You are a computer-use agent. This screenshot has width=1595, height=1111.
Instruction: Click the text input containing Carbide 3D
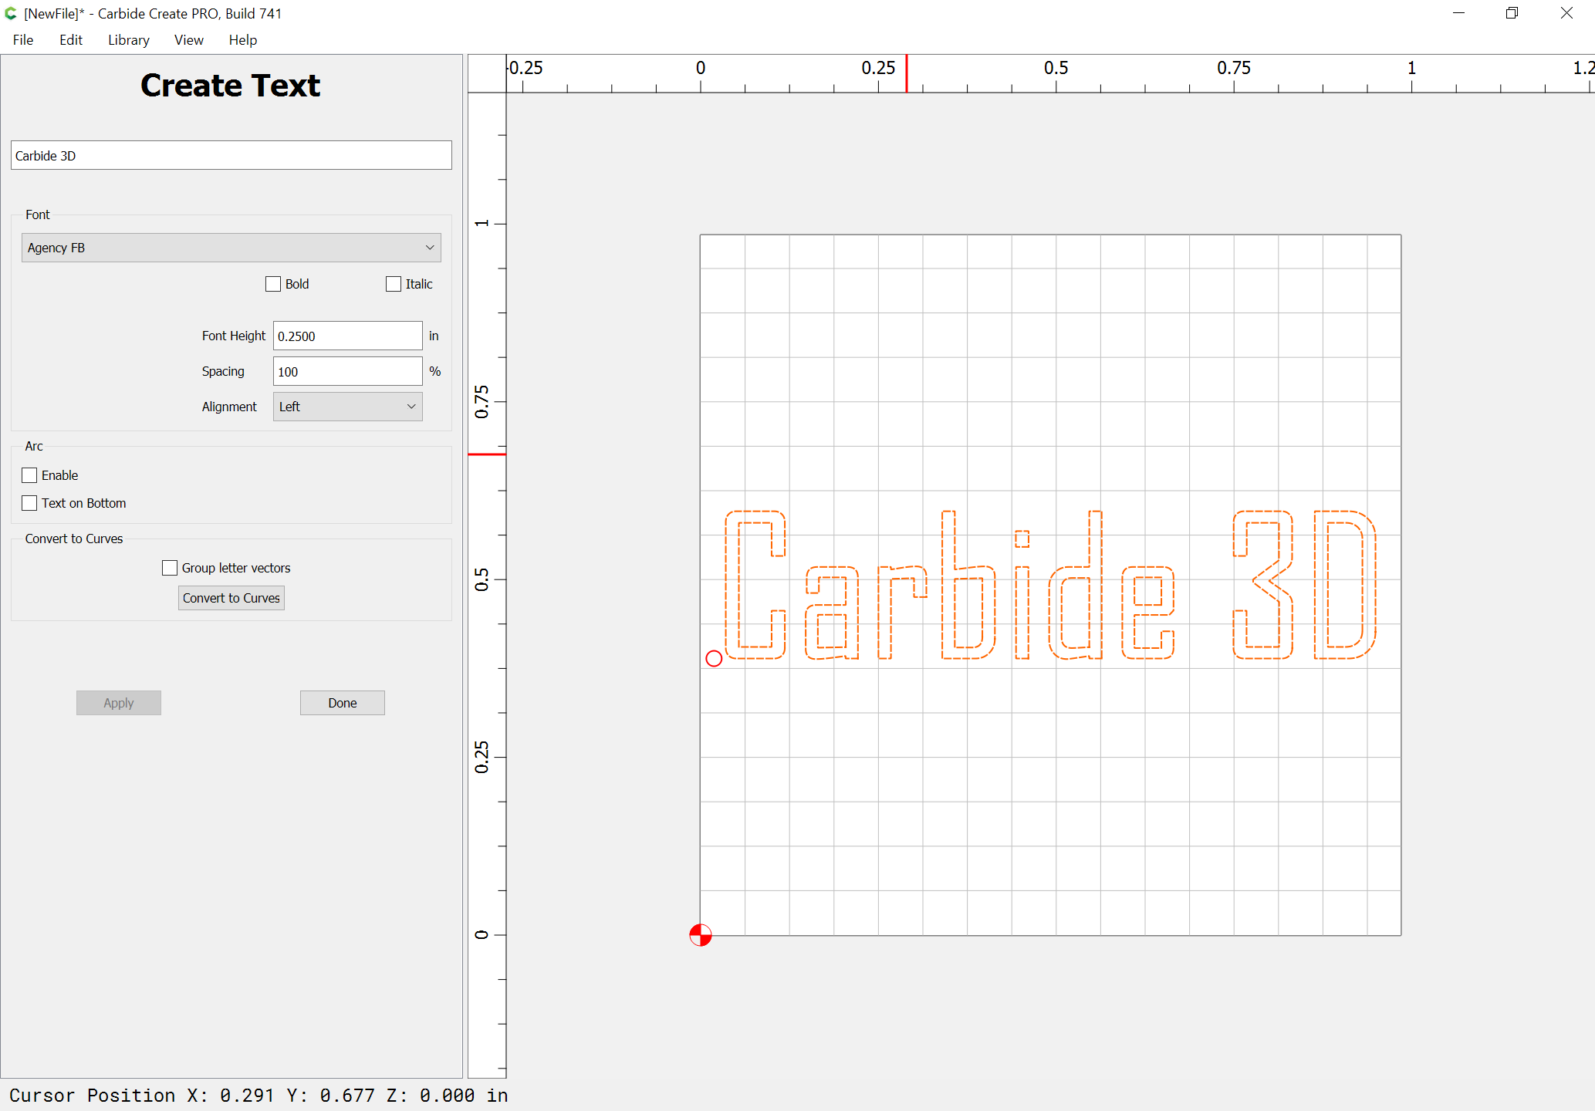[231, 155]
